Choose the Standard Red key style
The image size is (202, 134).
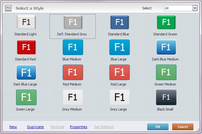click(x=26, y=48)
